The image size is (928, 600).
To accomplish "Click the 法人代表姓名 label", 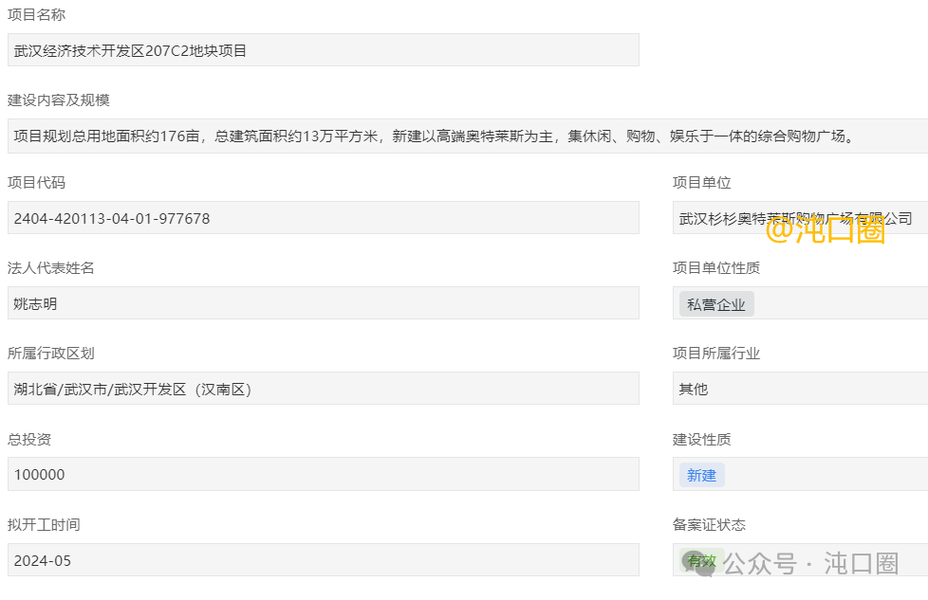I will [x=51, y=268].
